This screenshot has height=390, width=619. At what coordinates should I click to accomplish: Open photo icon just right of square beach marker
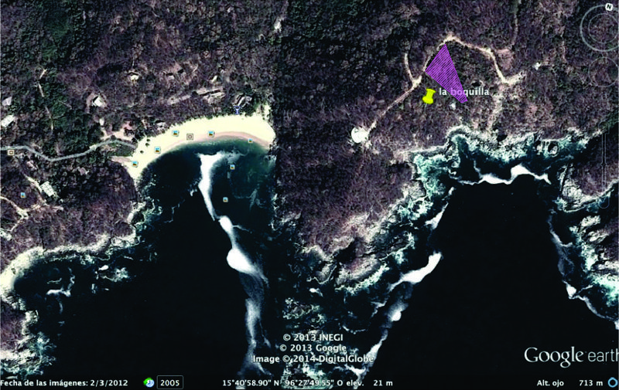(210, 134)
